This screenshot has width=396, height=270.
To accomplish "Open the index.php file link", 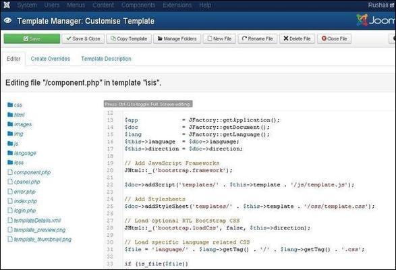I will 26,201.
